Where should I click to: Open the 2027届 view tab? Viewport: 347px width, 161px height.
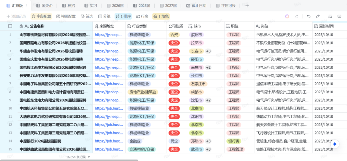168,6
